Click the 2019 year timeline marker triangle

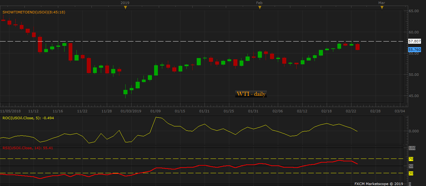point(125,7)
